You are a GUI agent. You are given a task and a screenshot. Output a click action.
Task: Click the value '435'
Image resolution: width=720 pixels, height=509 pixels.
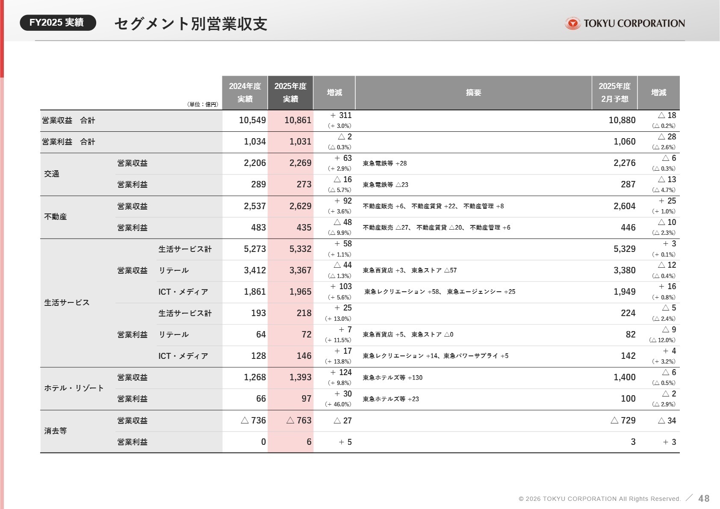point(304,228)
